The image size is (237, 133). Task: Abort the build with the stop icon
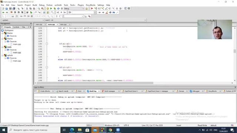pos(62,8)
